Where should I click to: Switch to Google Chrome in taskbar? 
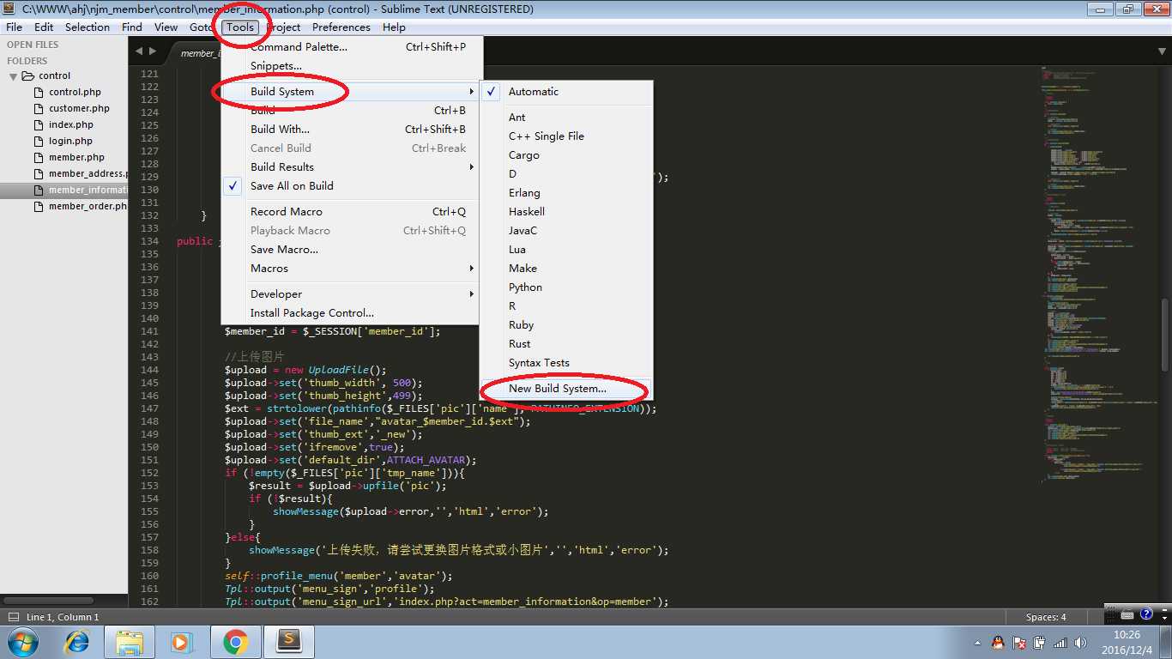click(236, 641)
